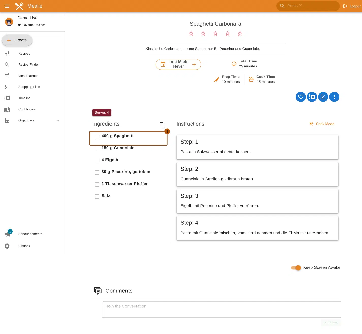Screen dimensions: 362x334
Task: Click the Step: 2 instruction card
Action: point(257,174)
